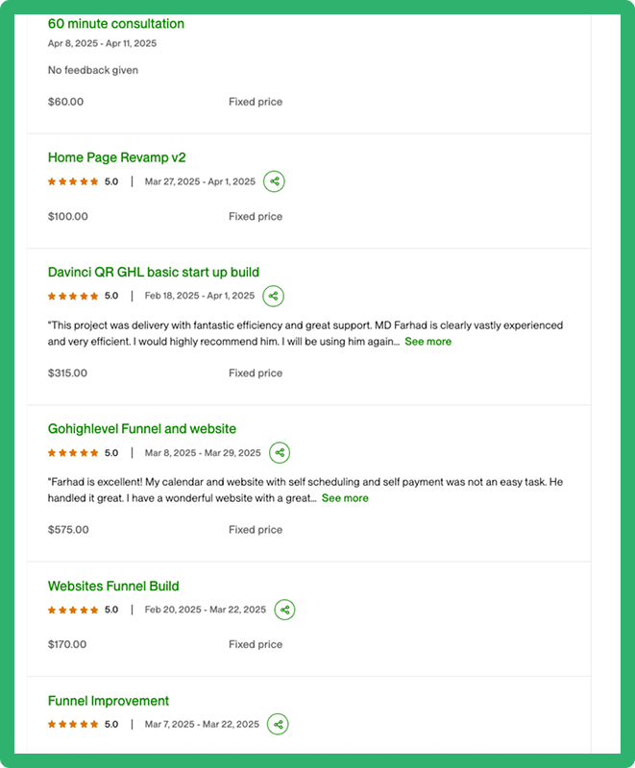
Task: Click star rating under Home Page Revamp v2
Action: (x=73, y=181)
